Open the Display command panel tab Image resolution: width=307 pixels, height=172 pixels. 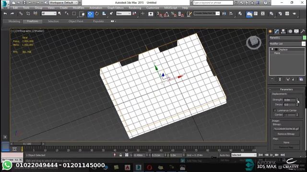click(296, 32)
